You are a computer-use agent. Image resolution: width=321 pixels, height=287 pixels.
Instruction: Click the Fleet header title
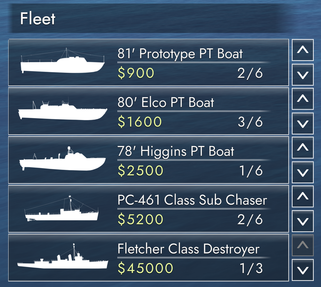38,19
